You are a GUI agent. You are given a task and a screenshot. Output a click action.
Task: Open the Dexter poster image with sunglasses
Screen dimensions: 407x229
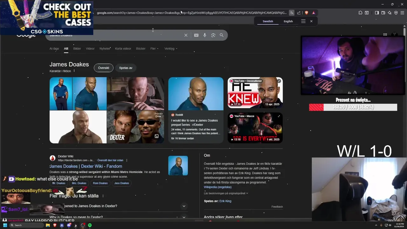click(135, 127)
